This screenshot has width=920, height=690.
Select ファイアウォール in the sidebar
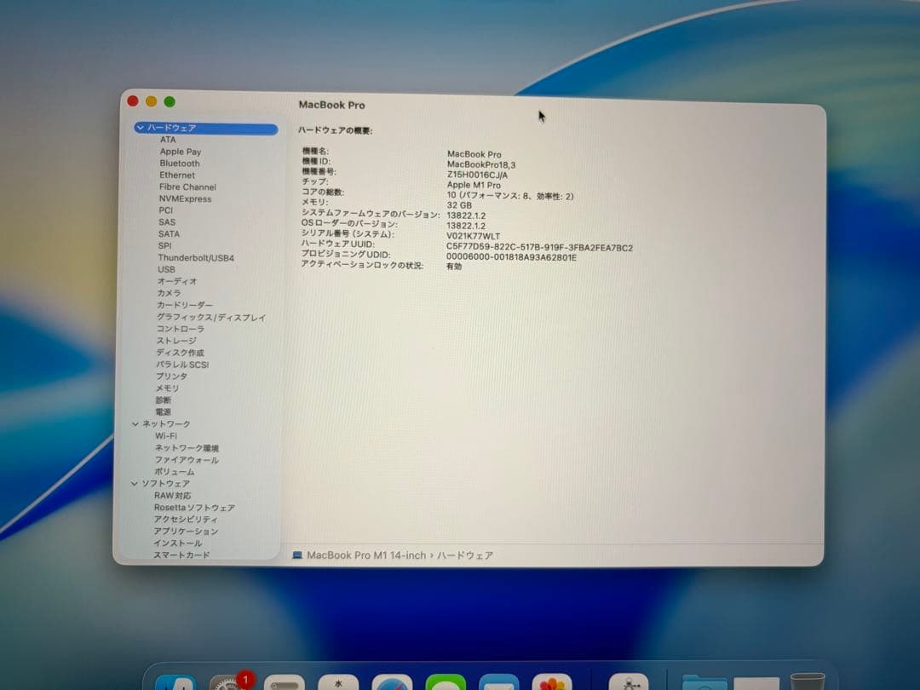(x=187, y=460)
